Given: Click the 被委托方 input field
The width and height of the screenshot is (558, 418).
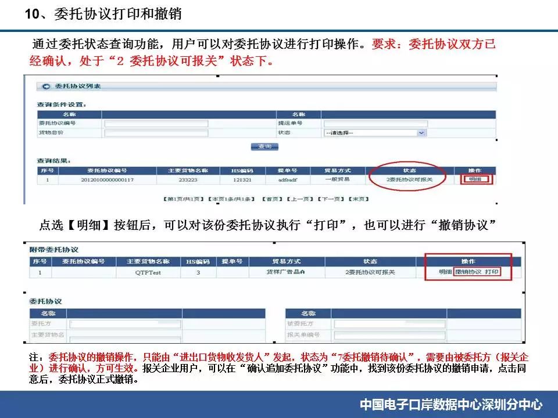Looking at the screenshot, I should (382, 324).
